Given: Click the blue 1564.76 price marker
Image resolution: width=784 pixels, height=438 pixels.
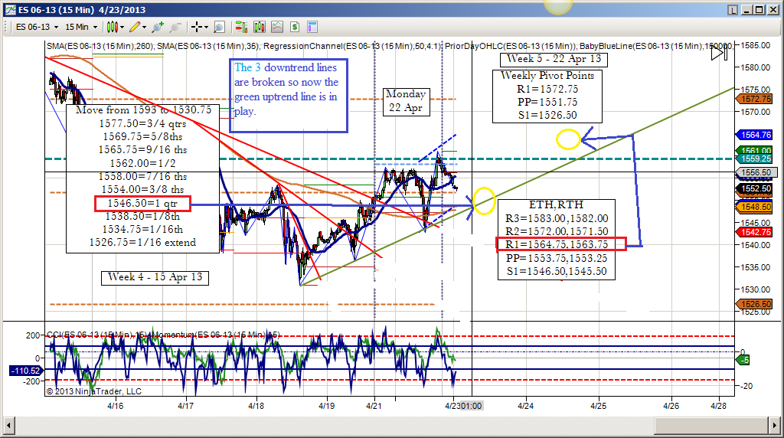Looking at the screenshot, I should point(754,135).
